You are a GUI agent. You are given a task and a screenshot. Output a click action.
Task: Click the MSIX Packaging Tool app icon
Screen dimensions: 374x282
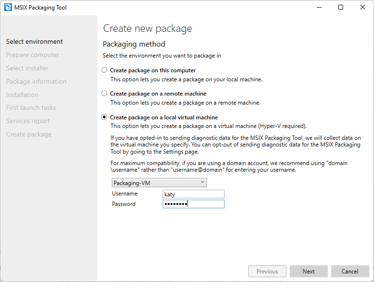[x=8, y=8]
